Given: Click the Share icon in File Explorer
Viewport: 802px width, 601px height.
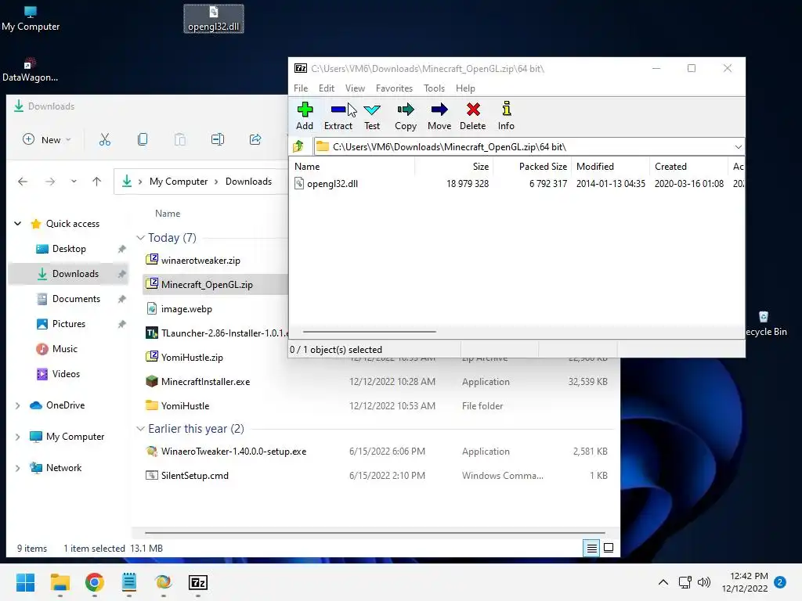Looking at the screenshot, I should (x=255, y=139).
